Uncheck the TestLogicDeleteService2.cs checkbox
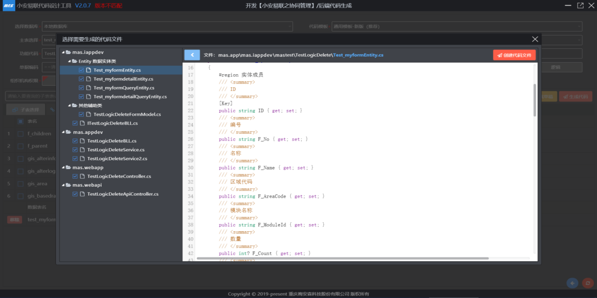Screen dimensions: 597x298 75,159
